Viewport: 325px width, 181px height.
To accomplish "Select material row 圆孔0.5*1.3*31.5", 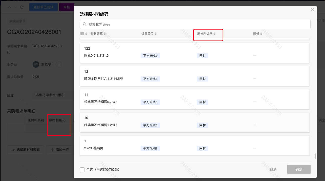I will pos(195,53).
